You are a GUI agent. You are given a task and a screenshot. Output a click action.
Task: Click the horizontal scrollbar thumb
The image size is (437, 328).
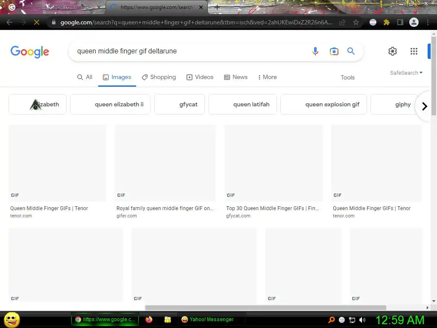[x=265, y=307]
